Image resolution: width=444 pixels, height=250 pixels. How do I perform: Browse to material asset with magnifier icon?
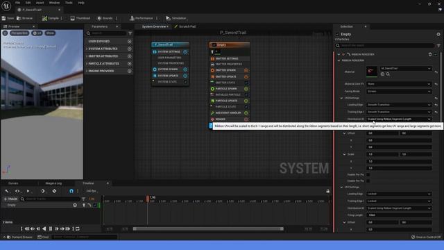click(x=388, y=74)
